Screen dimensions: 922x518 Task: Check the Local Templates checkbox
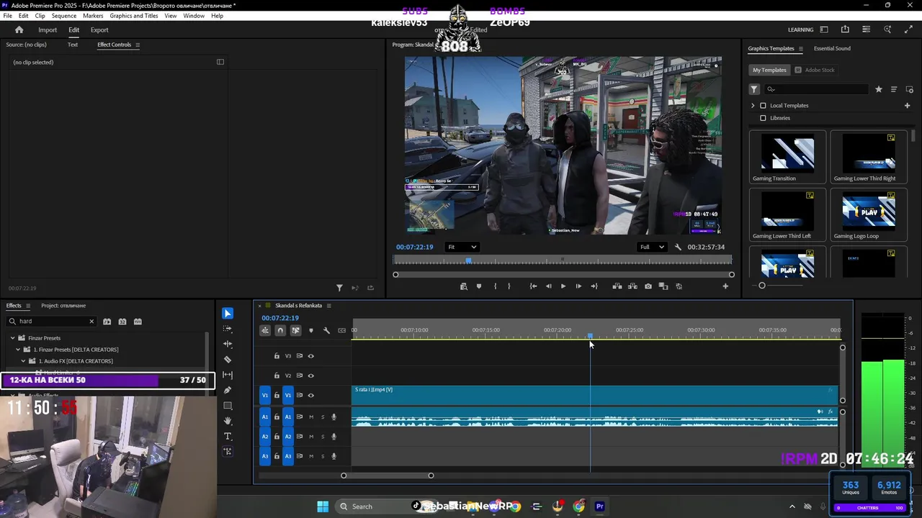click(x=764, y=106)
